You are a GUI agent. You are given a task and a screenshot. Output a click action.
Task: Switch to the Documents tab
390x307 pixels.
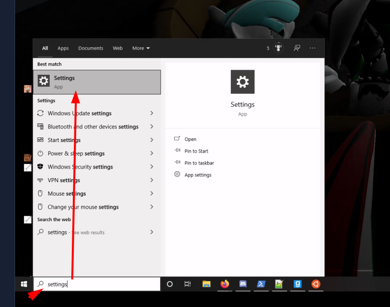[90, 48]
